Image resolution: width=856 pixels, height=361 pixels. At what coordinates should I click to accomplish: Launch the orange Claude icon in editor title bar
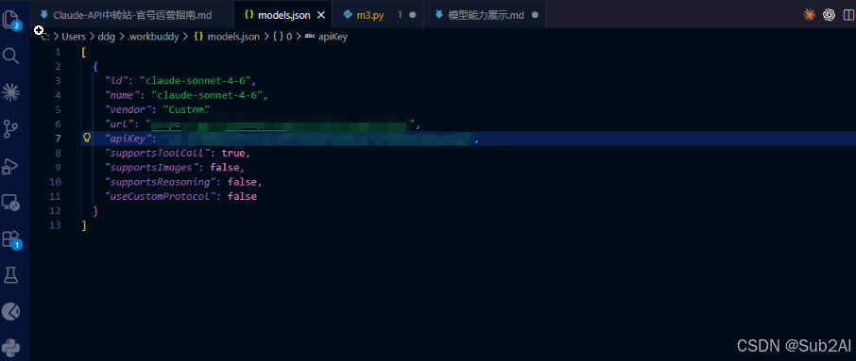tap(809, 15)
